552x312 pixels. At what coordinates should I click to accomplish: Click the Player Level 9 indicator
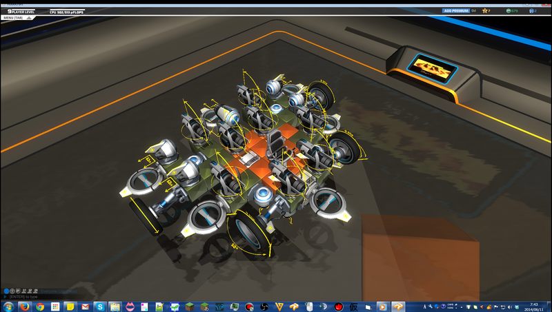21,12
